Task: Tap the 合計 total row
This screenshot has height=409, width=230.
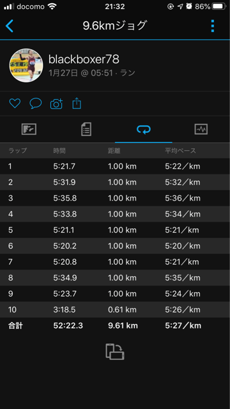Action: pos(115,325)
